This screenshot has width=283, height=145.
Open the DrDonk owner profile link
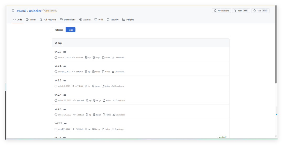point(21,11)
